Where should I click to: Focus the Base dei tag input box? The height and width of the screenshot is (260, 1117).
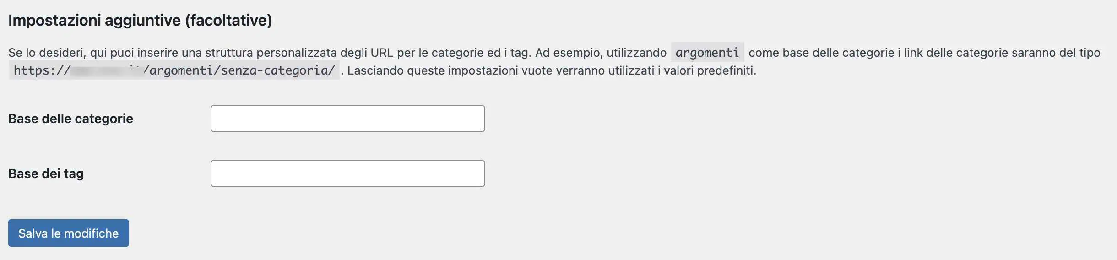pos(347,173)
